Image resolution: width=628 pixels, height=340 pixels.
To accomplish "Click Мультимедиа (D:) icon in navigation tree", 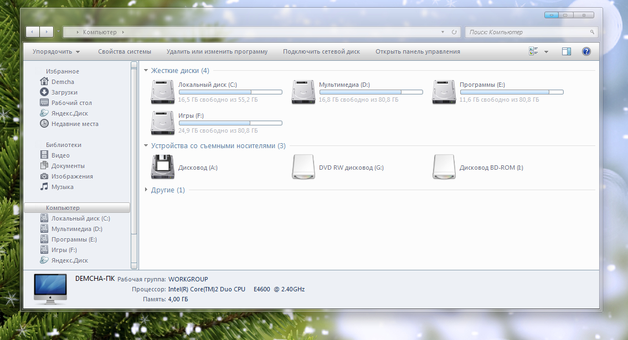I will pos(44,228).
